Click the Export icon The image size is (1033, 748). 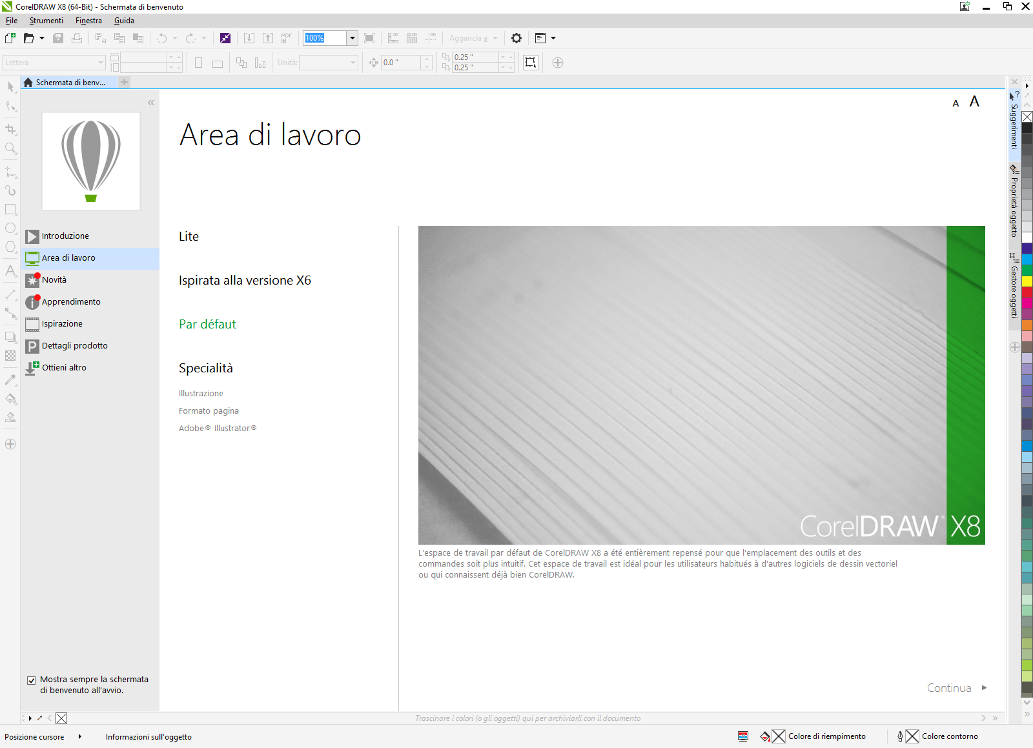pyautogui.click(x=268, y=38)
